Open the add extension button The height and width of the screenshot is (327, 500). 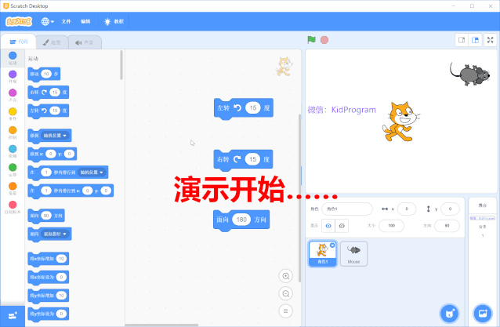click(x=12, y=314)
